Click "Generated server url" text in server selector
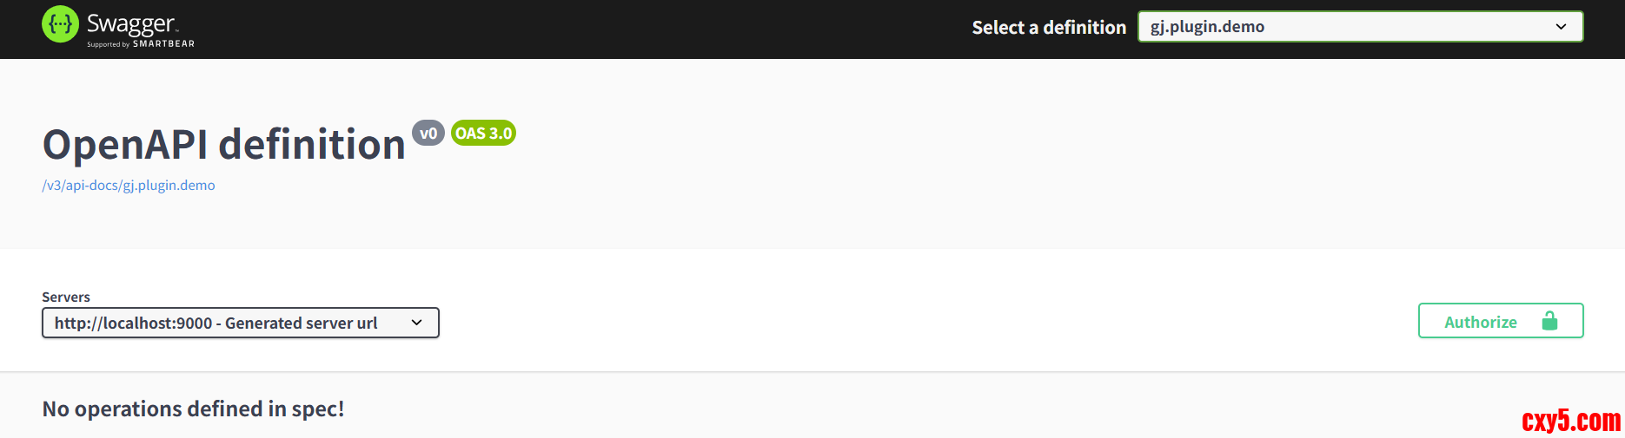Screen dimensions: 1625x438 [x=301, y=324]
